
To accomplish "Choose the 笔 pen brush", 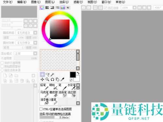I will (63, 87).
